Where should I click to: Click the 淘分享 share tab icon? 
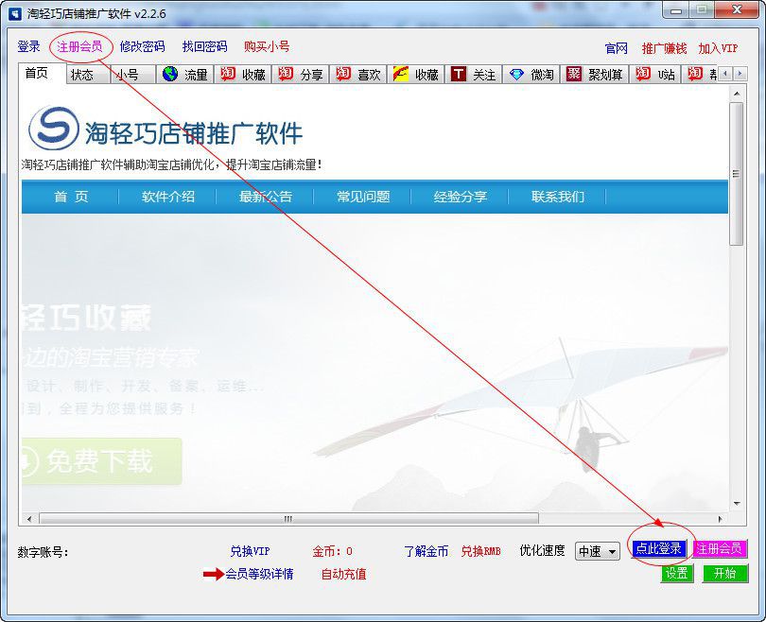[286, 75]
